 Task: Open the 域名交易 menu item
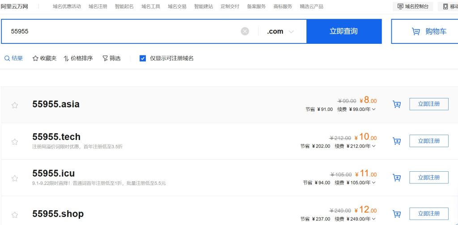click(177, 6)
